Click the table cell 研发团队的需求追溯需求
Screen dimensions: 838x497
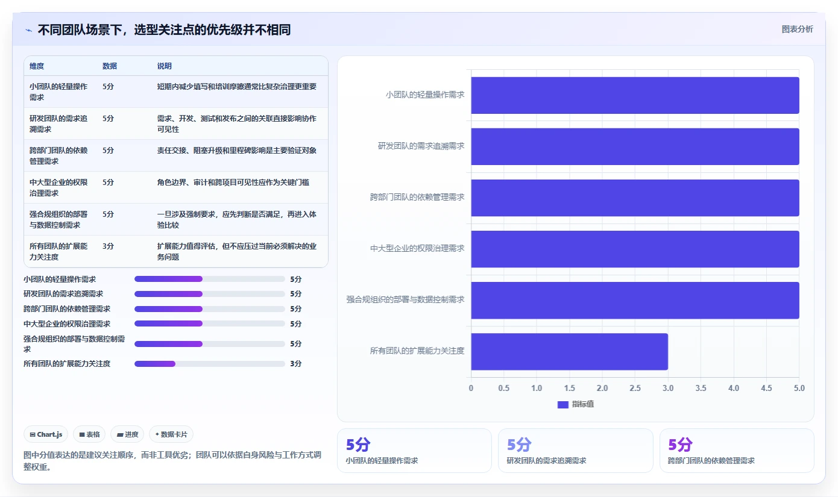point(58,123)
